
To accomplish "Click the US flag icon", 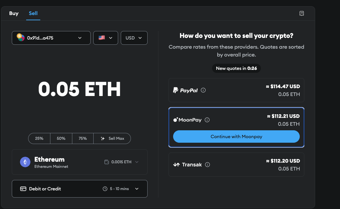I will 101,38.
